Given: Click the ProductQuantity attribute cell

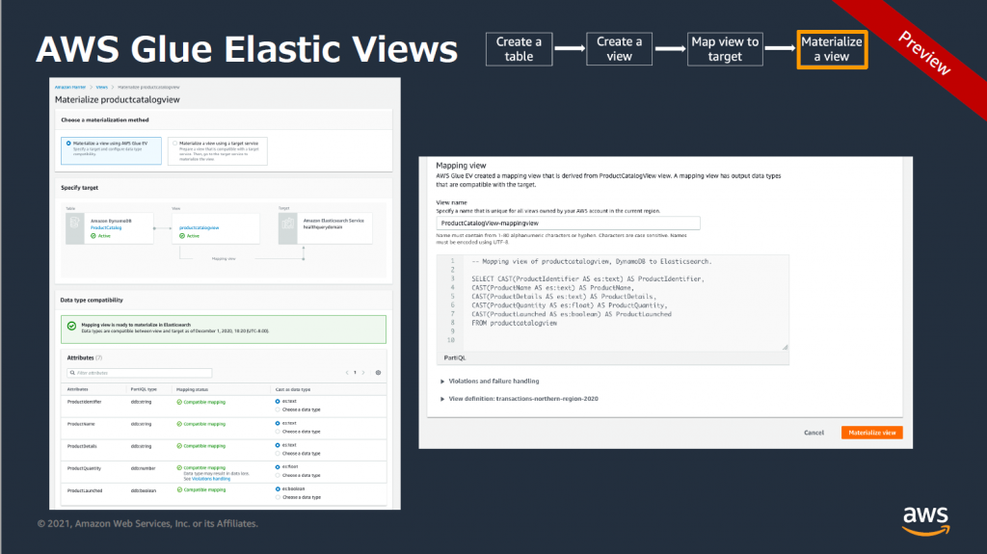Looking at the screenshot, I should pyautogui.click(x=84, y=468).
